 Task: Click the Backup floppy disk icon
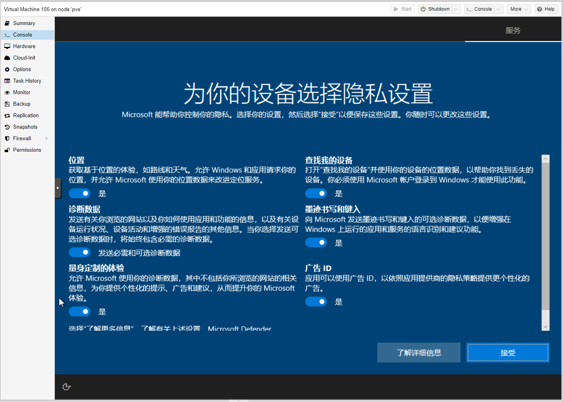(7, 104)
